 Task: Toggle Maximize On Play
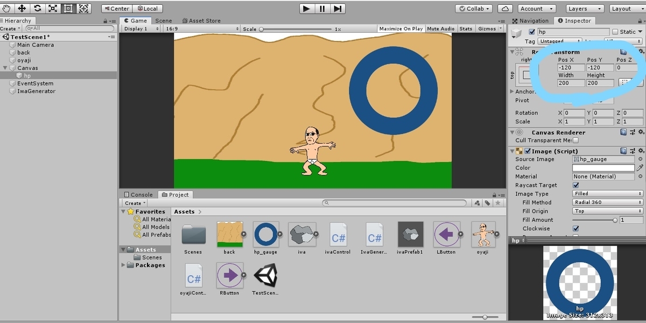coord(401,29)
